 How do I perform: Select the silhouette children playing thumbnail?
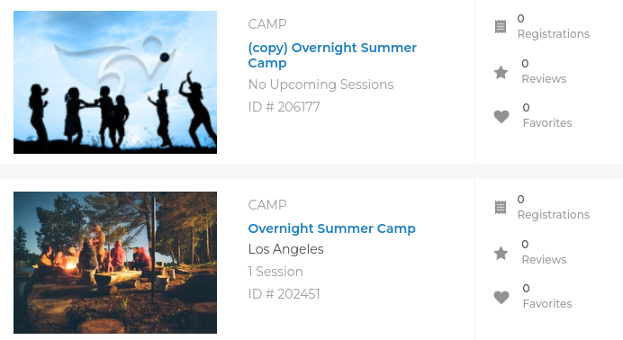click(115, 82)
